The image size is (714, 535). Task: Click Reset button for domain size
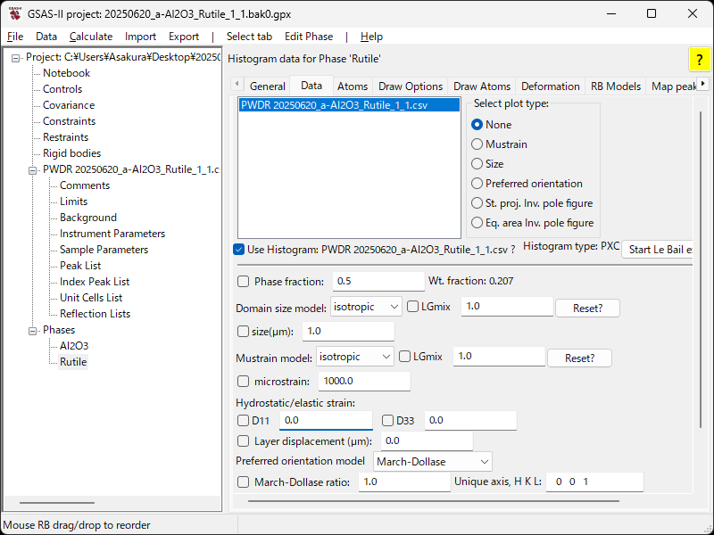pyautogui.click(x=587, y=308)
